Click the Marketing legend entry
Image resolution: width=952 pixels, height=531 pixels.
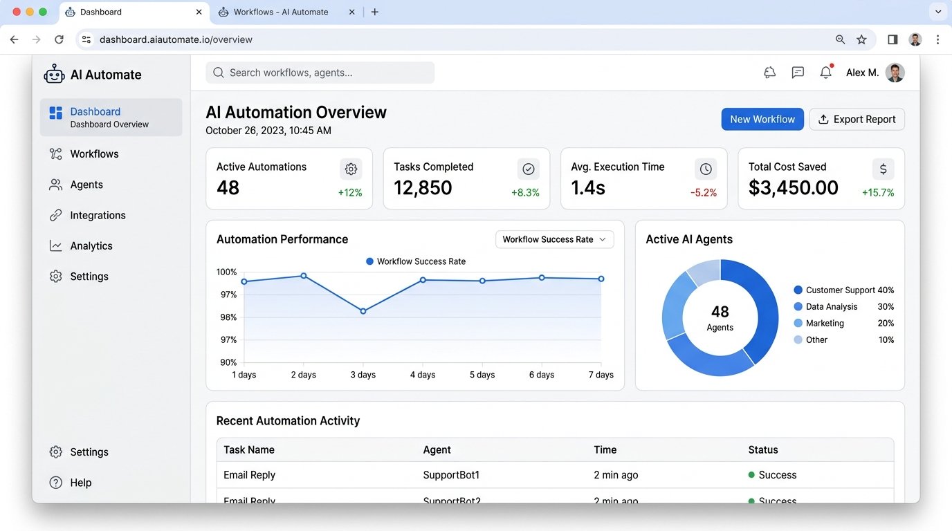pyautogui.click(x=844, y=324)
